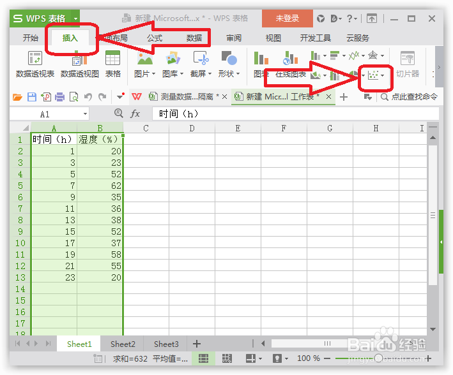Open the Name Box dropdown for A1
453x375 pixels.
tap(85, 114)
